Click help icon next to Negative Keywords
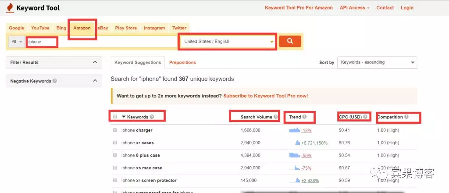The width and height of the screenshot is (449, 193). (55, 81)
